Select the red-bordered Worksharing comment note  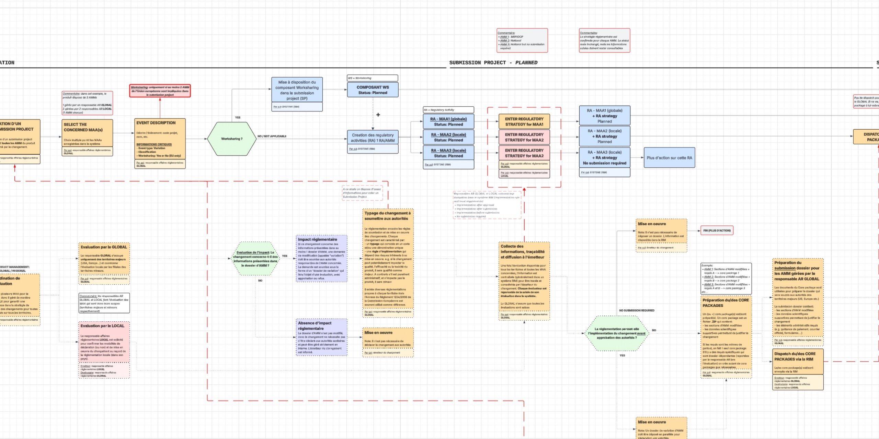[x=160, y=91]
